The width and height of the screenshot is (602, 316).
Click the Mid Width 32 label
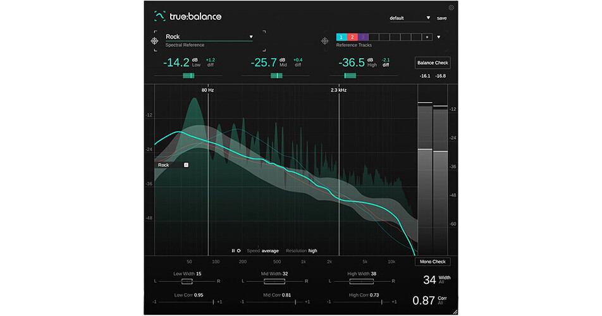click(274, 274)
